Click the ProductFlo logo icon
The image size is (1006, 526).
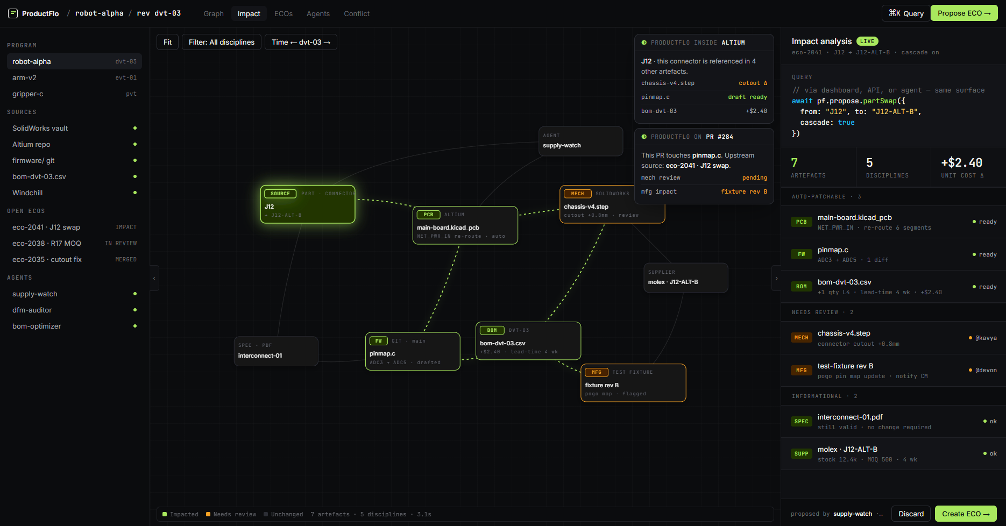13,13
